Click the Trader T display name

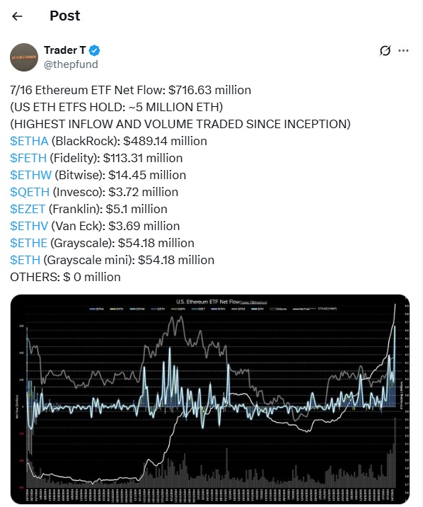[65, 50]
